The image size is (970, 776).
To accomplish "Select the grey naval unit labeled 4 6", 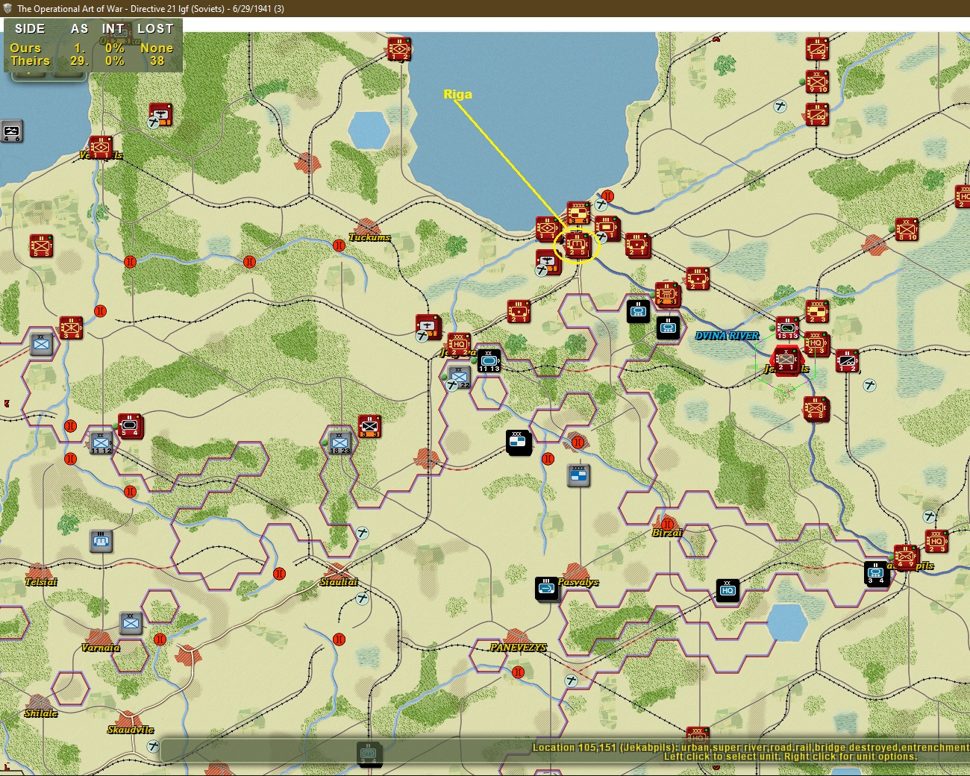I will pos(12,131).
